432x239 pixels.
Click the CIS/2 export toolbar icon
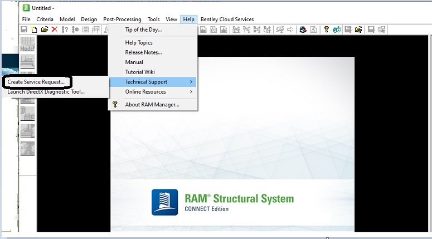(280, 30)
